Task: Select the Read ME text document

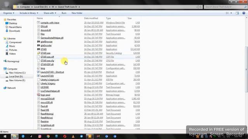Action: pyautogui.click(x=45, y=110)
